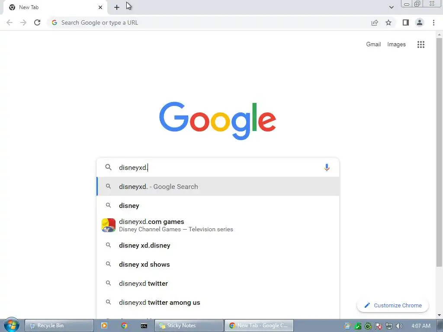
Task: Go forward with the forward arrow
Action: click(x=23, y=22)
